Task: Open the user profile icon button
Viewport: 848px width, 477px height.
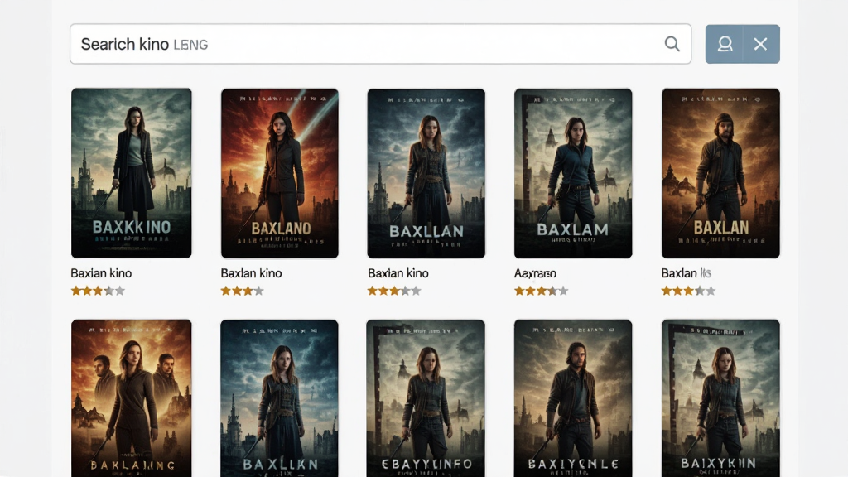Action: tap(724, 44)
